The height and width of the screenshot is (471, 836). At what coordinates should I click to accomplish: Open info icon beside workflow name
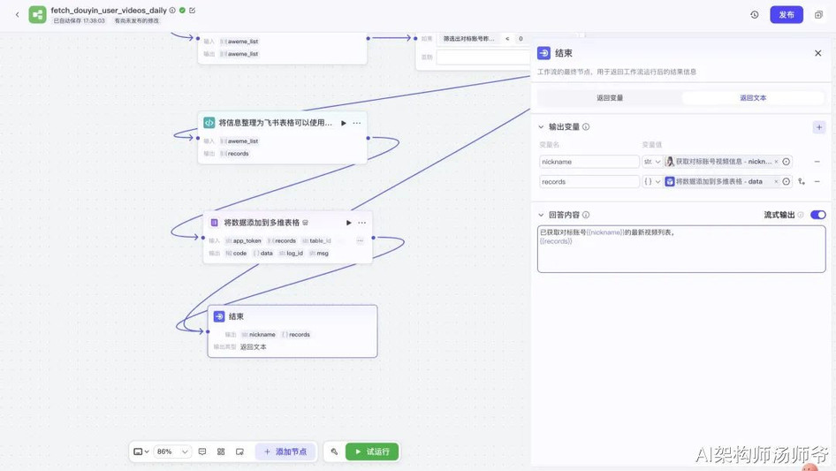(172, 10)
